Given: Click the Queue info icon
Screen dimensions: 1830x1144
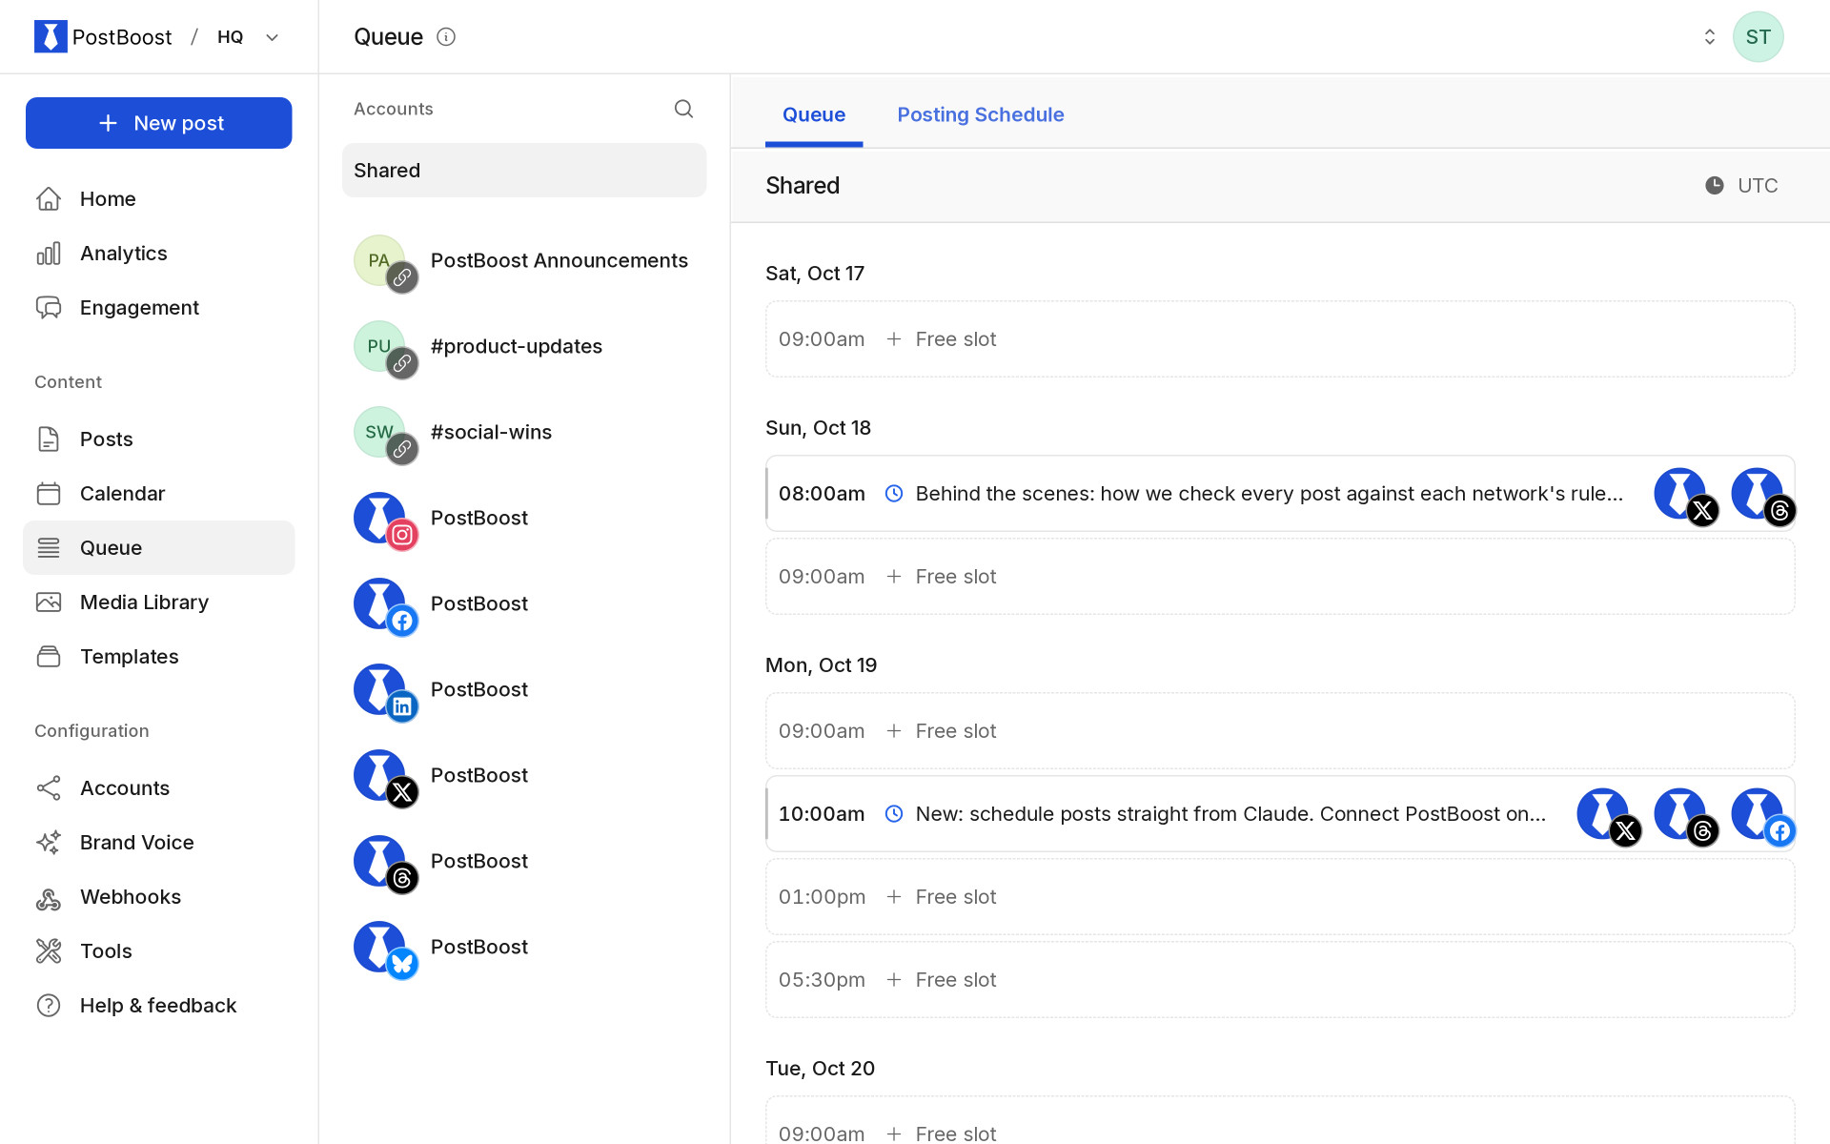Looking at the screenshot, I should click(x=446, y=36).
